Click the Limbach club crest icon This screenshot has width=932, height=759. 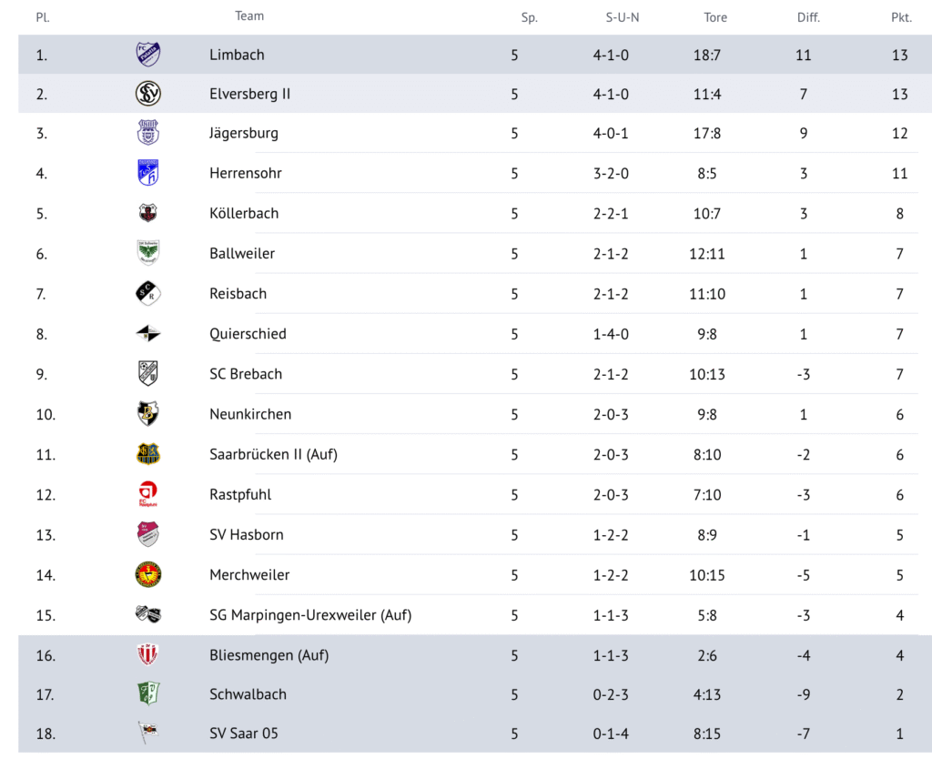(x=148, y=55)
